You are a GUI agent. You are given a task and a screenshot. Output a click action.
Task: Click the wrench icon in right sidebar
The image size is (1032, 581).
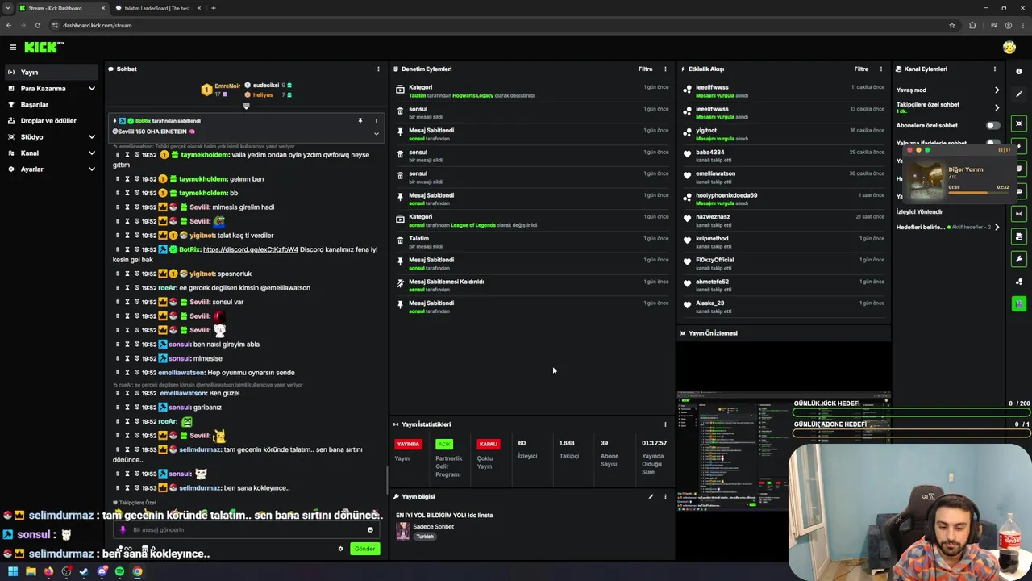point(1019,259)
